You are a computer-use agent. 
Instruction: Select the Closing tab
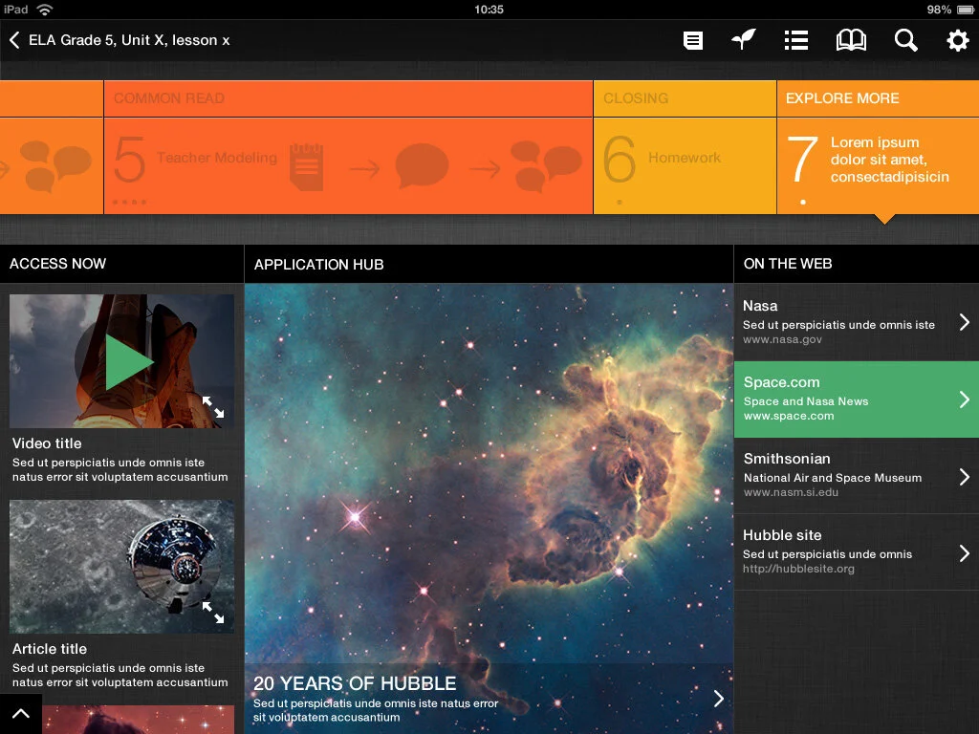point(685,98)
